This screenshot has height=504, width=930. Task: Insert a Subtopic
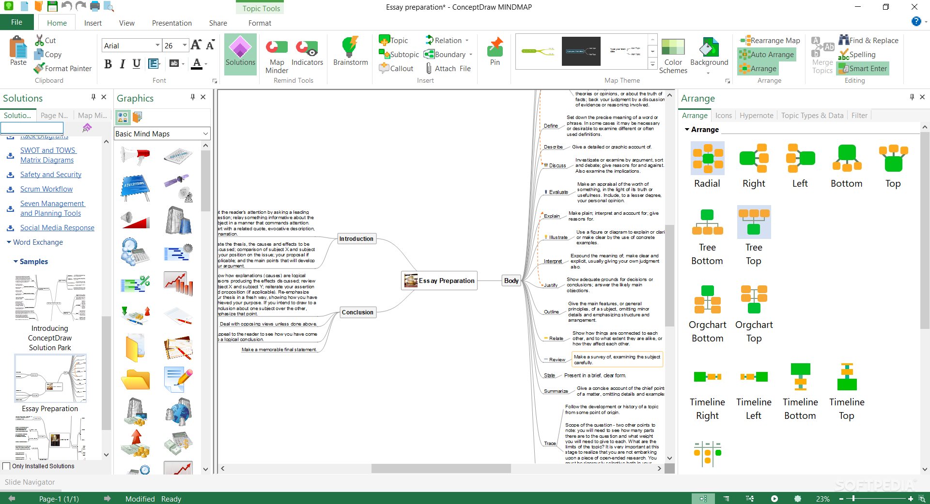click(399, 55)
